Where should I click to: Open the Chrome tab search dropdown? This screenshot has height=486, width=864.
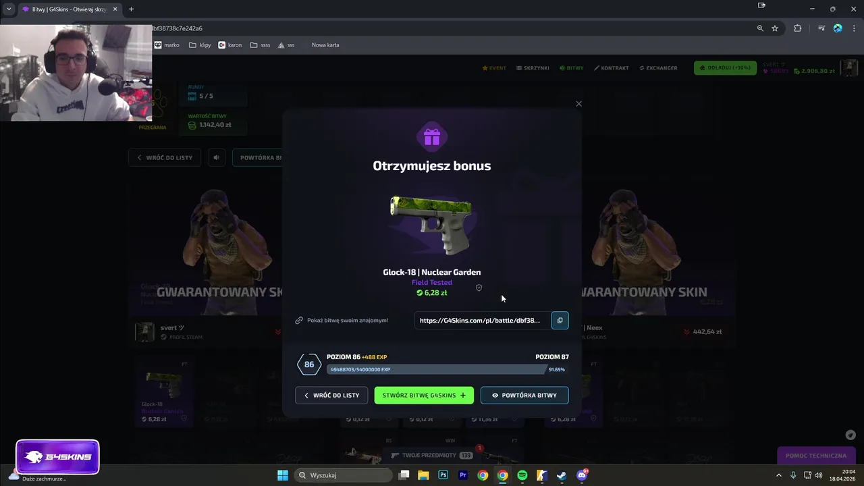pos(9,9)
